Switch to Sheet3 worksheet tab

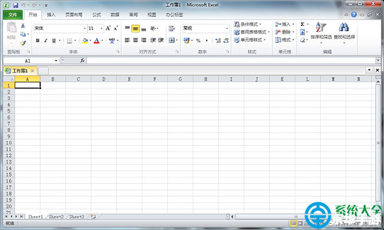click(x=77, y=216)
